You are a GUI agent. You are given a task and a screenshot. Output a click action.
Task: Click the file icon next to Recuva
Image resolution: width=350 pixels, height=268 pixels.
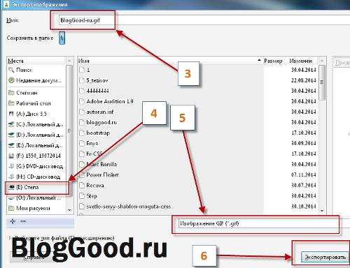pyautogui.click(x=82, y=186)
